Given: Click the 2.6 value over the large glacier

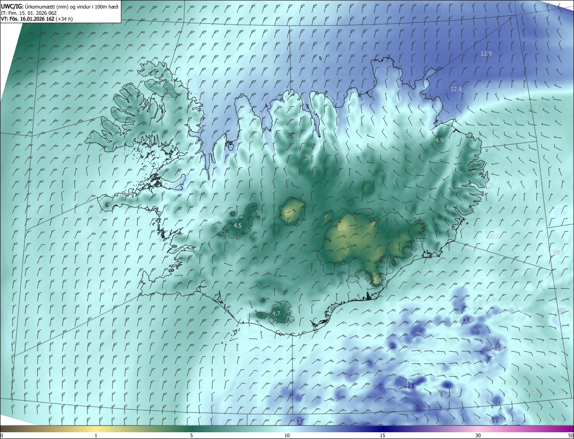Looking at the screenshot, I should click(x=342, y=228).
